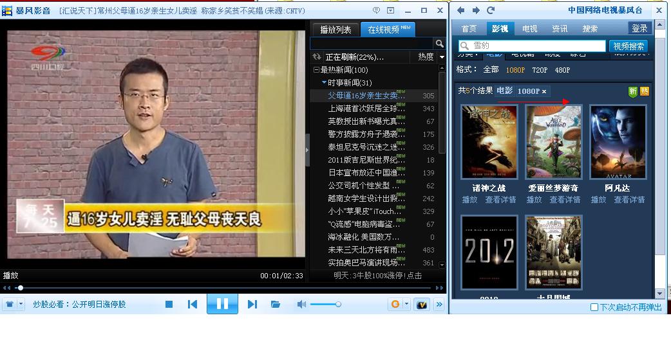
Task: Expand more tools with the double-chevron button
Action: (439, 305)
